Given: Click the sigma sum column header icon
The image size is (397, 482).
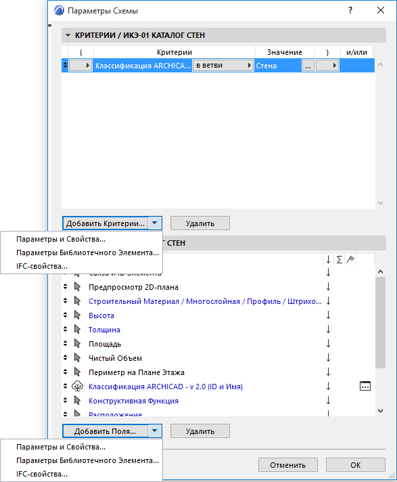Looking at the screenshot, I should pos(340,260).
